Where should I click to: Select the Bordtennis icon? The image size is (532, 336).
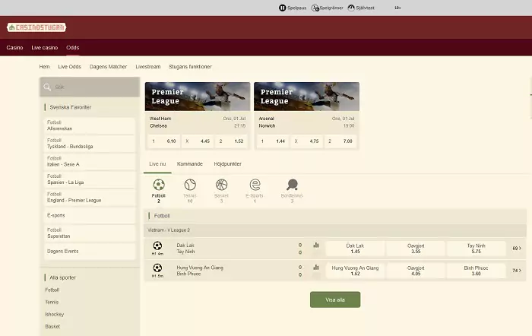(x=292, y=185)
